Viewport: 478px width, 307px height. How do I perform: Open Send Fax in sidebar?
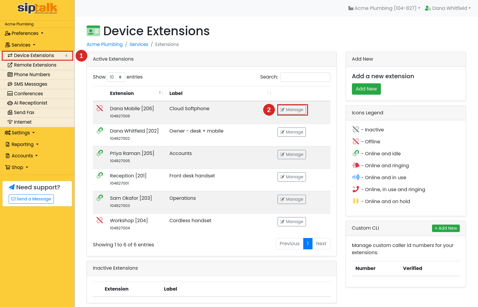(37, 113)
